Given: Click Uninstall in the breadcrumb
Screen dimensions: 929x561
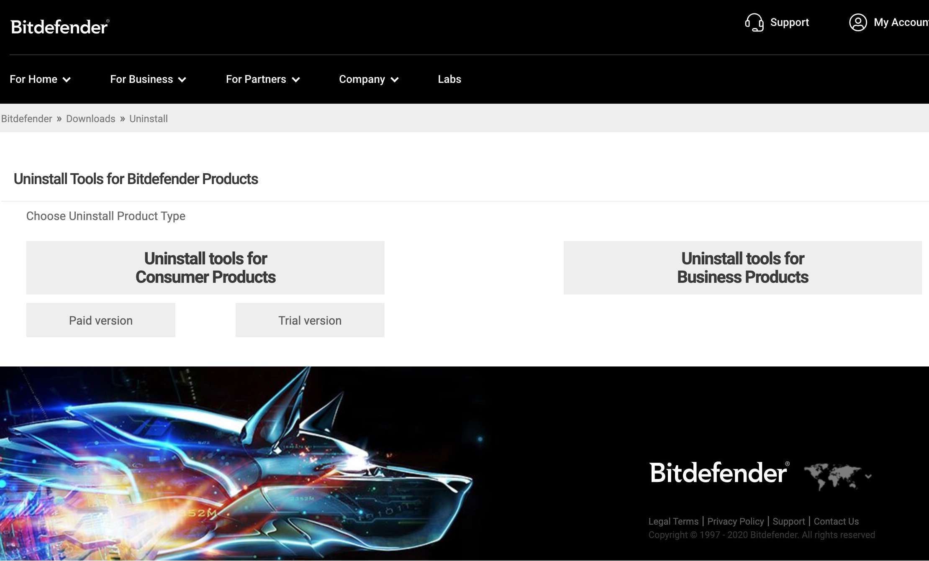Looking at the screenshot, I should click(149, 119).
